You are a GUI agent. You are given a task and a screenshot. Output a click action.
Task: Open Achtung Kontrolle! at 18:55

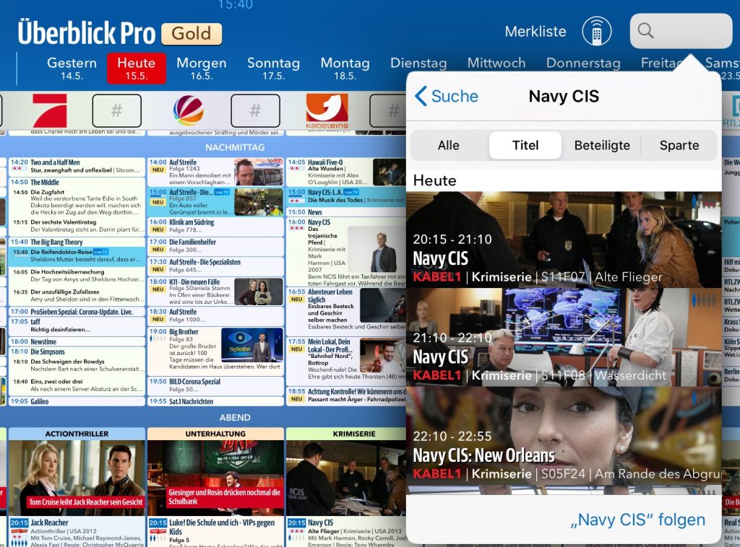pos(346,395)
